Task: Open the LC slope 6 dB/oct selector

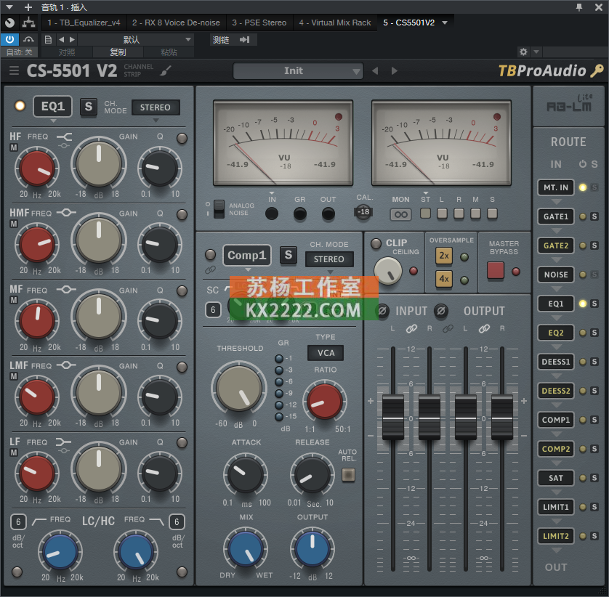Action: click(18, 521)
